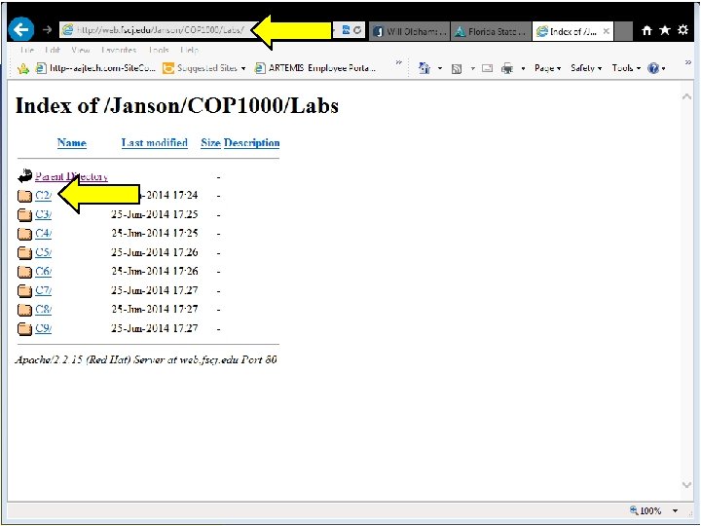Open the Home icon

coord(646,30)
